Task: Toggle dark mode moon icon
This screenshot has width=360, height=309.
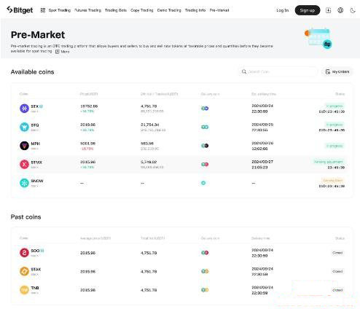Action: point(353,10)
